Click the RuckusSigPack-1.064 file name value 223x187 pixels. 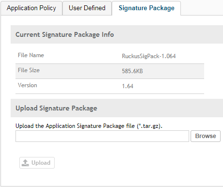pyautogui.click(x=149, y=56)
